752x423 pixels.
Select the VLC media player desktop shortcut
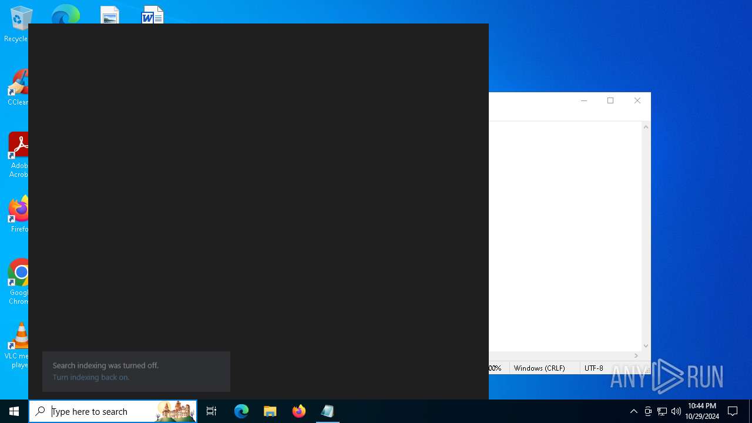pos(18,345)
